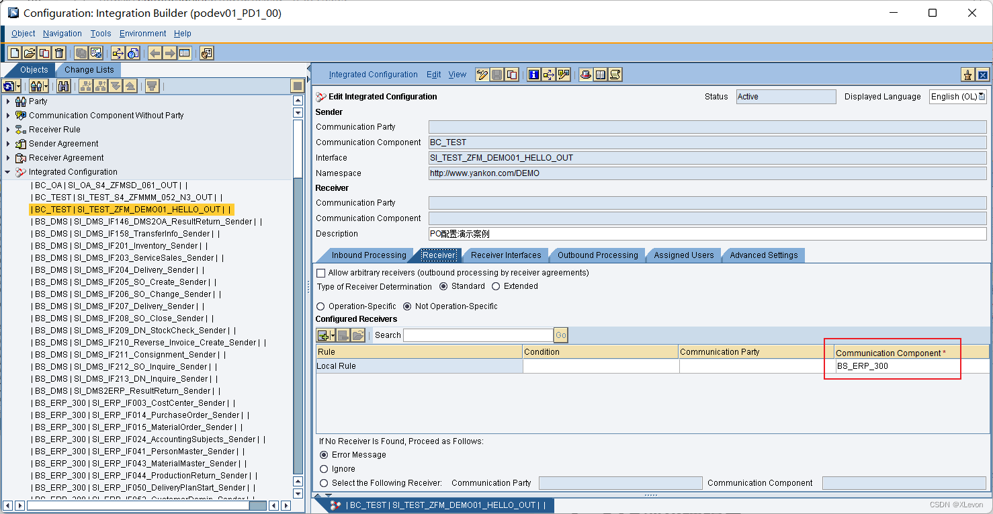Select the Ignore radio option for no receiver found
The width and height of the screenshot is (993, 514).
(x=324, y=468)
